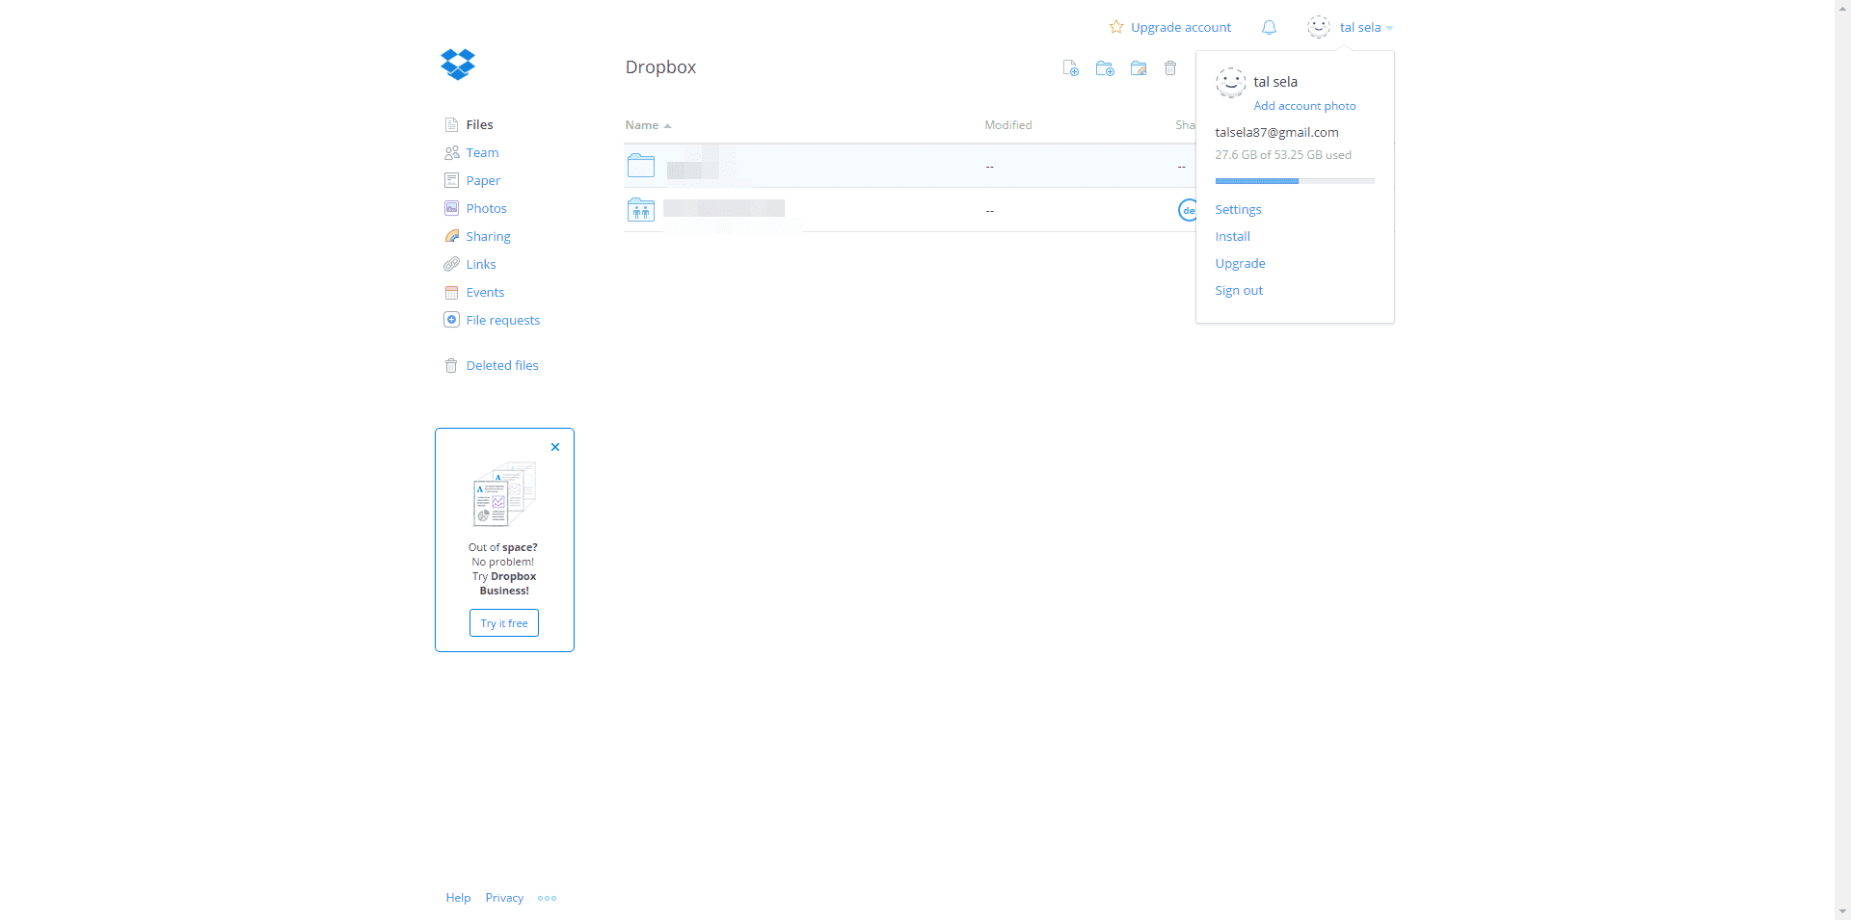Image resolution: width=1851 pixels, height=920 pixels.
Task: Click the Sharing rainbow icon in the sidebar
Action: [x=451, y=236]
